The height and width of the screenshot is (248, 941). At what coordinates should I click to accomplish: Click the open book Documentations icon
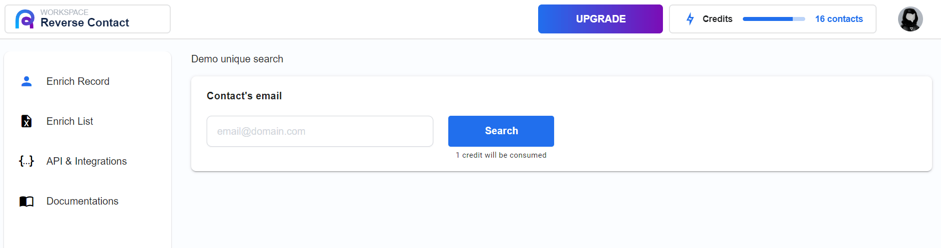26,201
